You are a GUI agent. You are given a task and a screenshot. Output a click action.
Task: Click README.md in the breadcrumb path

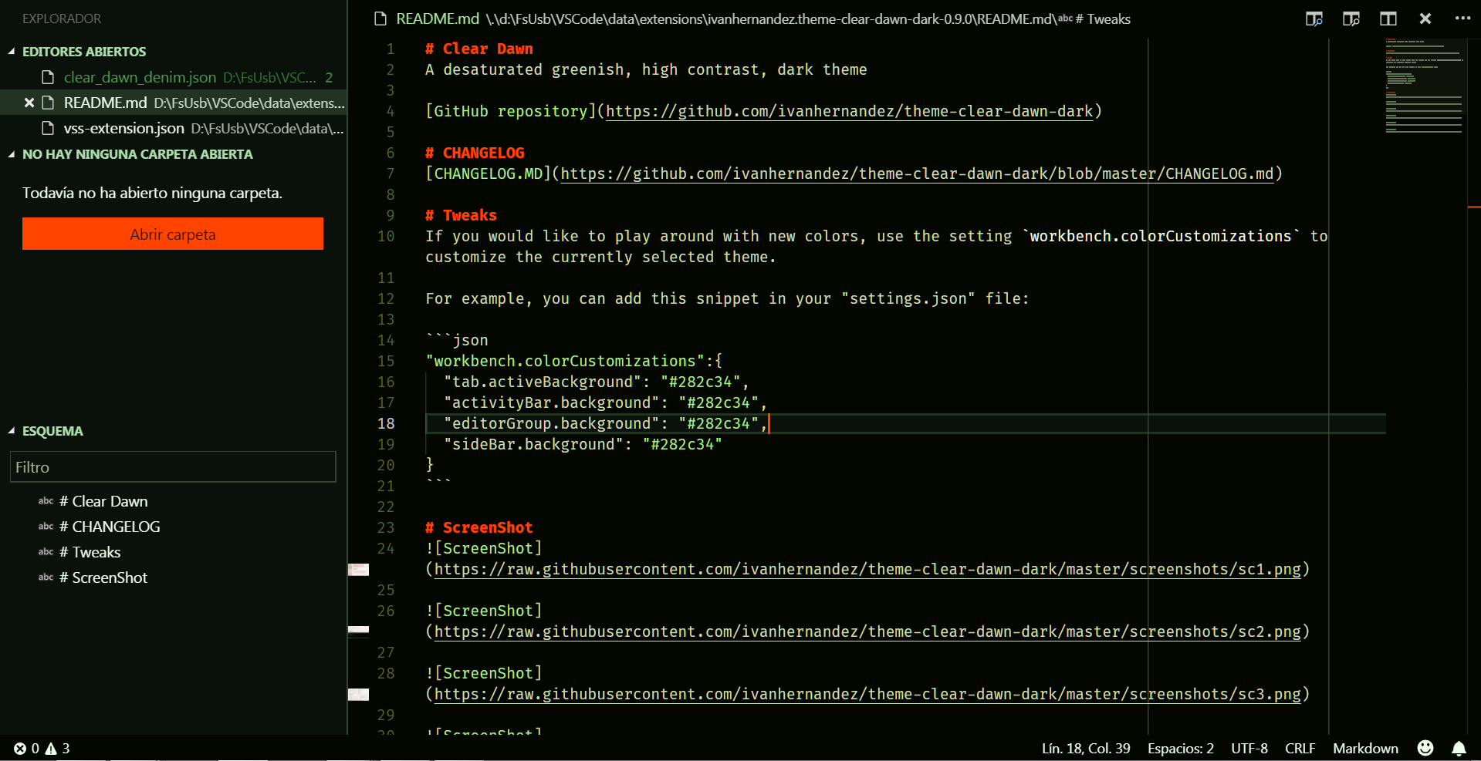[438, 19]
